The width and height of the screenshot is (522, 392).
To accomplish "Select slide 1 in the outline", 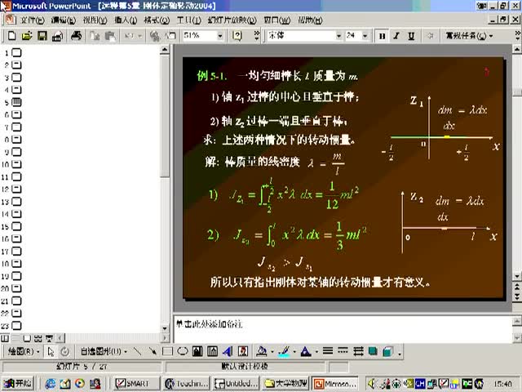I will 16,52.
